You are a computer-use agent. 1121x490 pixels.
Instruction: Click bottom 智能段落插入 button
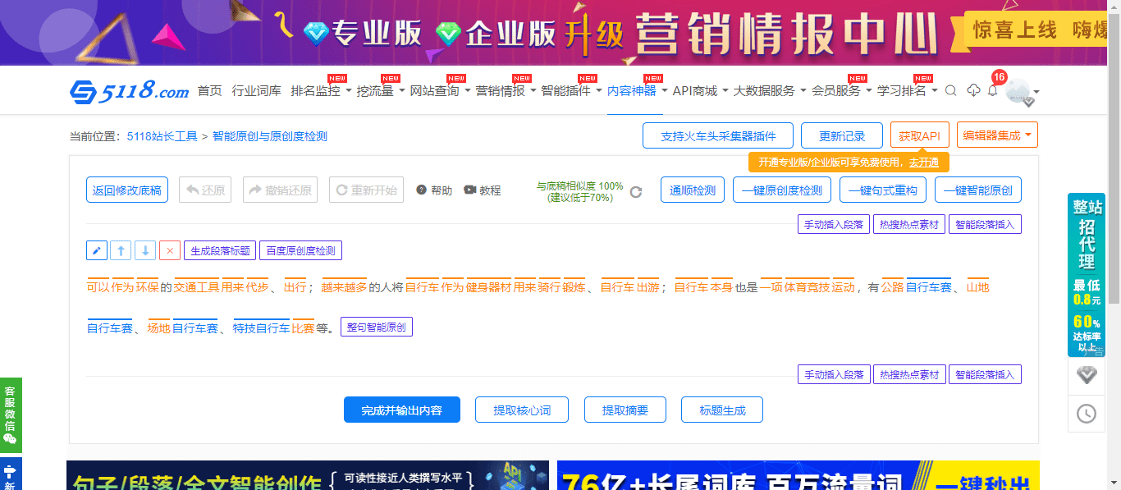click(x=985, y=374)
